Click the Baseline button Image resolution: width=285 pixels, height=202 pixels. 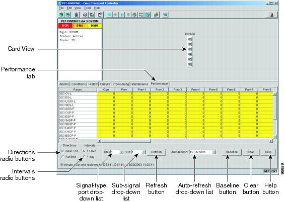click(232, 152)
